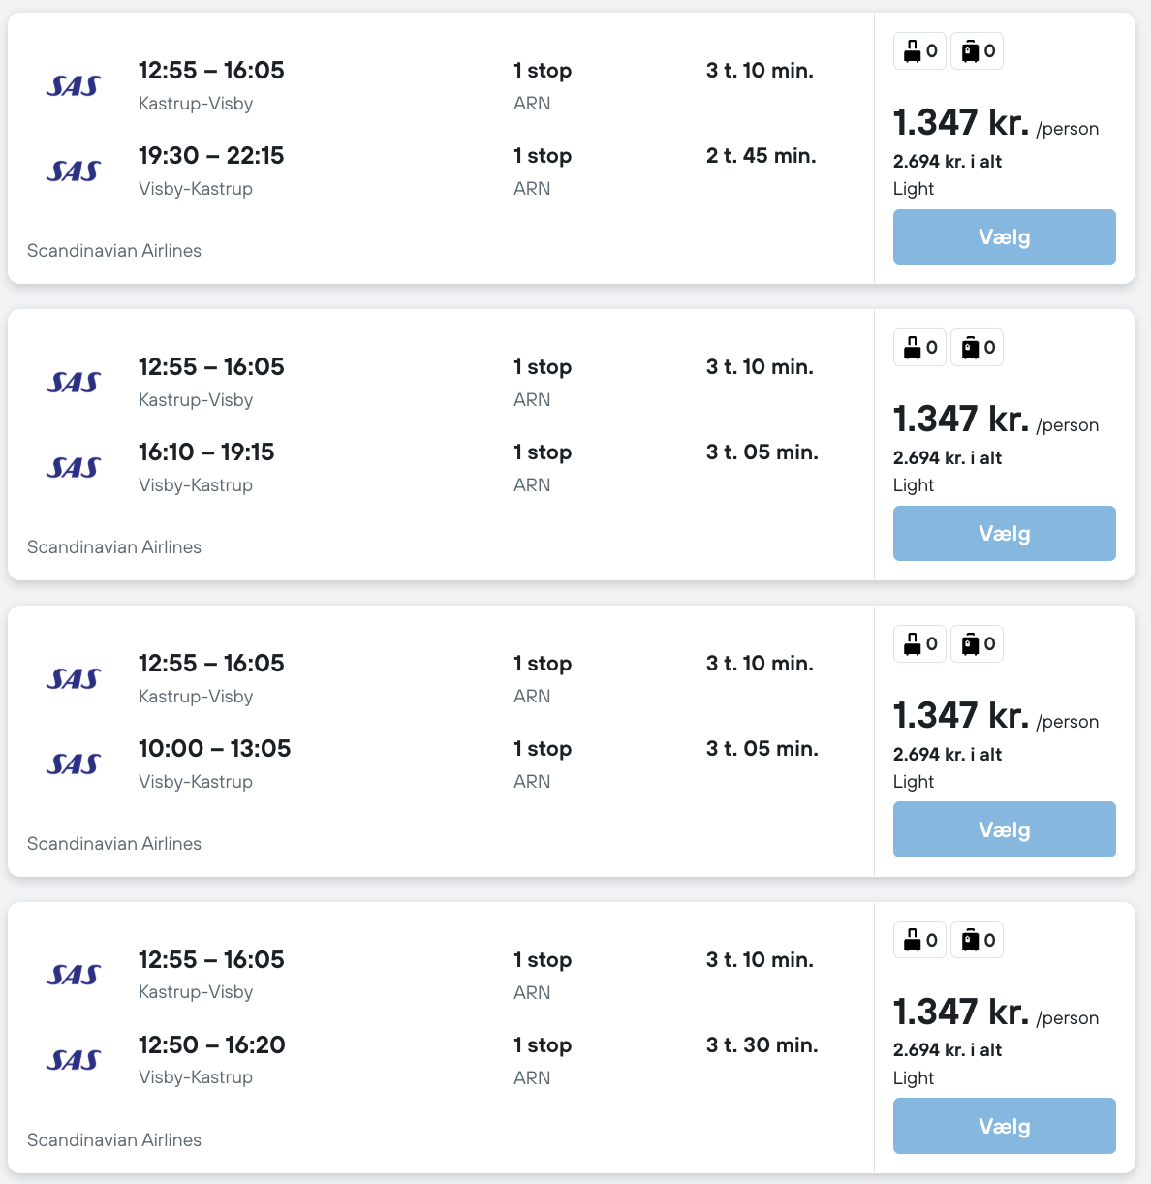Click carry-on bag icon for the 12:50 return option
1151x1184 pixels.
(x=912, y=940)
